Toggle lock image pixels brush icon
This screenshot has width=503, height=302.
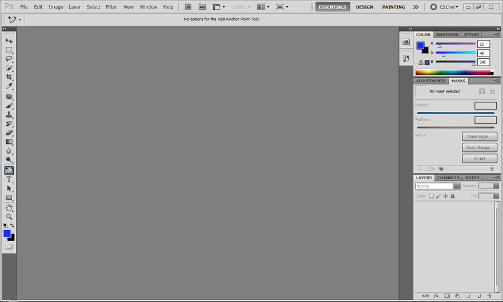tap(438, 196)
